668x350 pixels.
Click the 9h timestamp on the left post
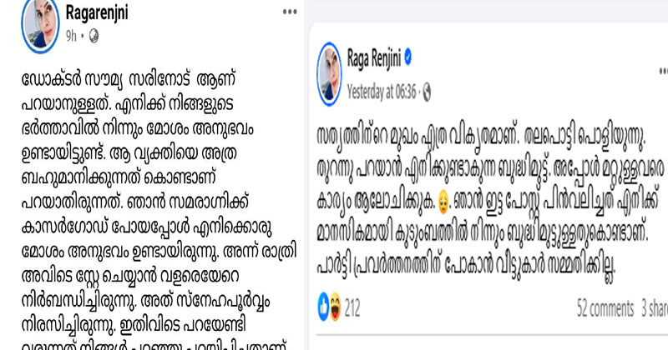tap(71, 37)
